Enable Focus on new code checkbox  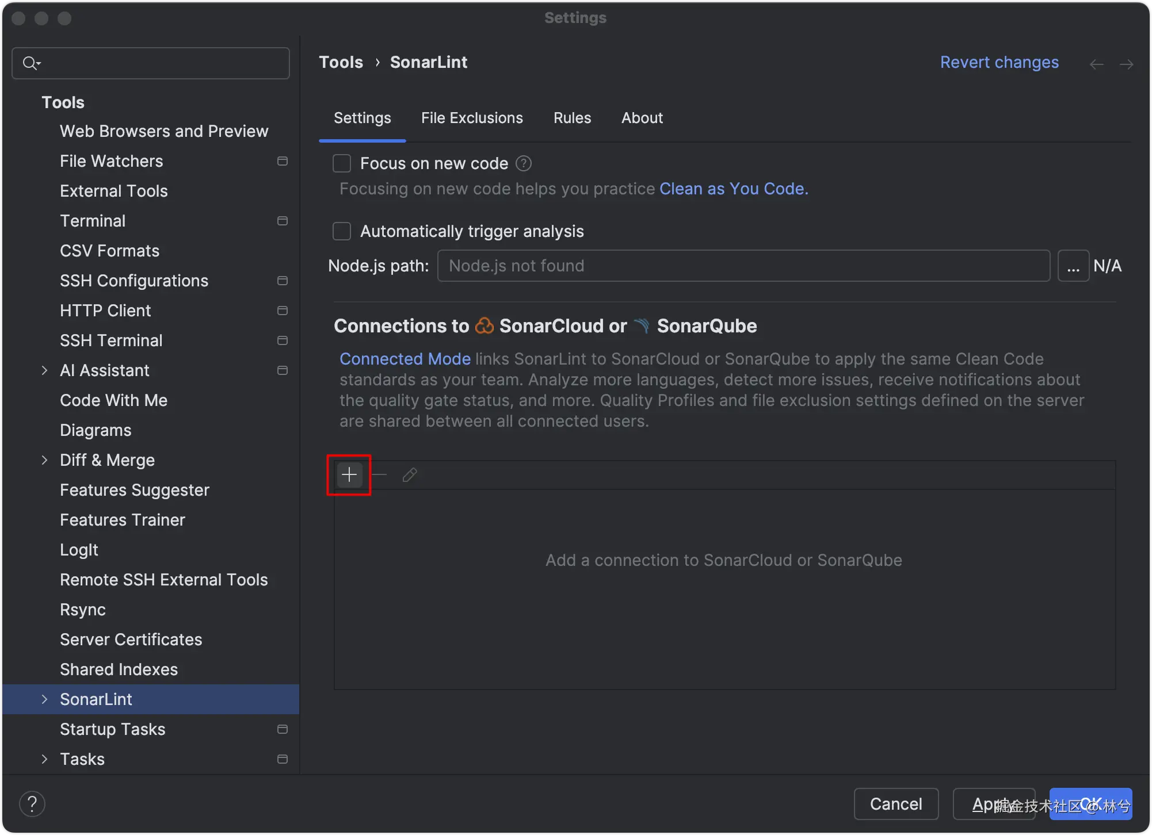click(342, 164)
